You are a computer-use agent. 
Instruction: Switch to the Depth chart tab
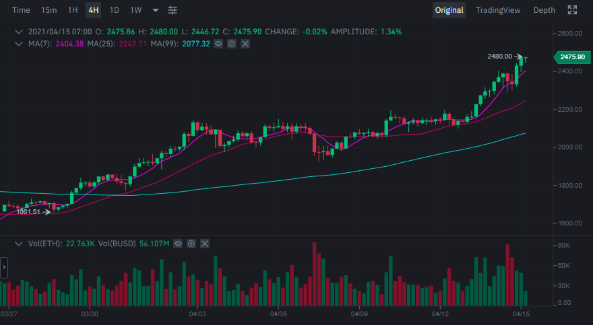[x=544, y=10]
